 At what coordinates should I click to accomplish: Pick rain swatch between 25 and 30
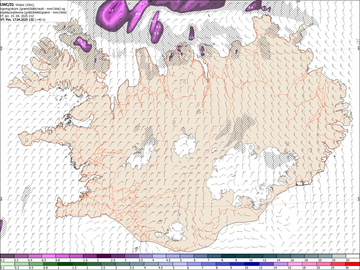click(x=338, y=264)
